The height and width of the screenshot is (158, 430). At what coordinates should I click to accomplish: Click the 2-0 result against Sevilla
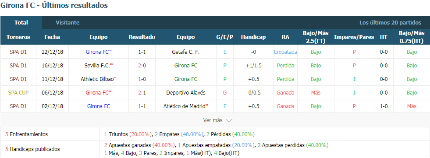click(142, 66)
